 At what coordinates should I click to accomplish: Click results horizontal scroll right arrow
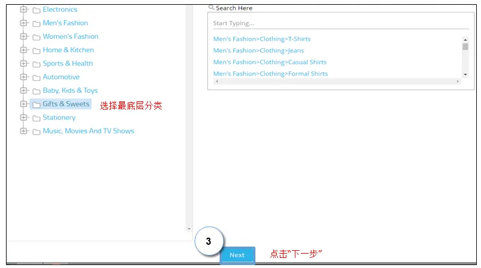[458, 81]
